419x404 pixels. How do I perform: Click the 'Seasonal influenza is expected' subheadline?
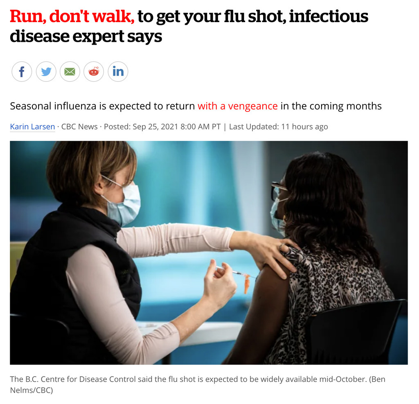196,106
